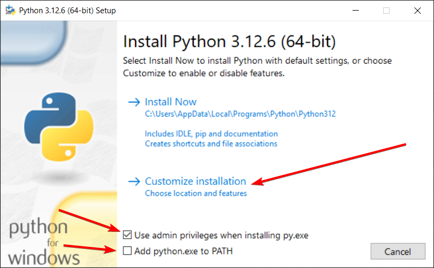The height and width of the screenshot is (268, 434).
Task: Click the window title 'Python 3.12.6 (64-bit) Setup'
Action: click(67, 11)
